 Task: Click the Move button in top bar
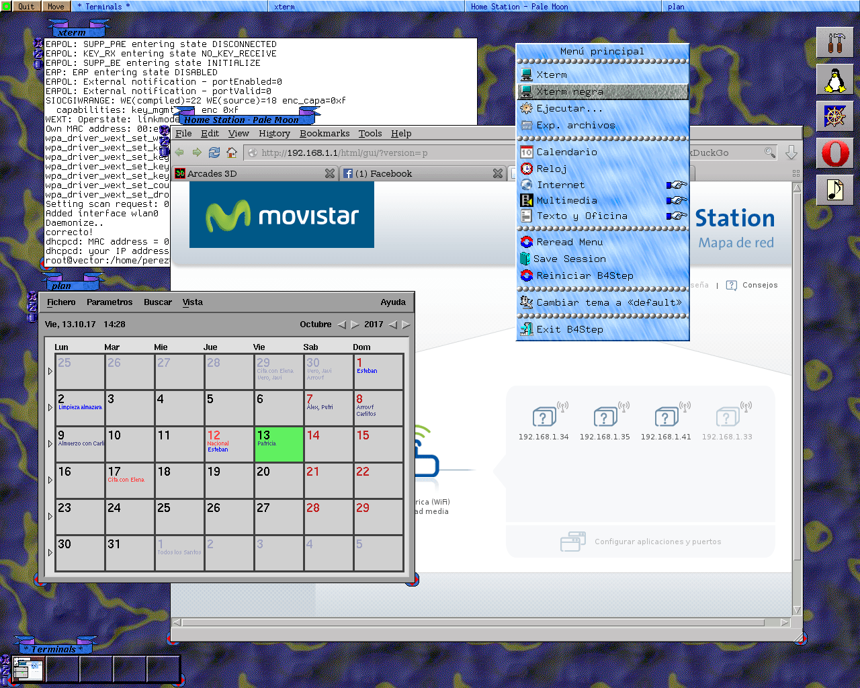point(56,6)
